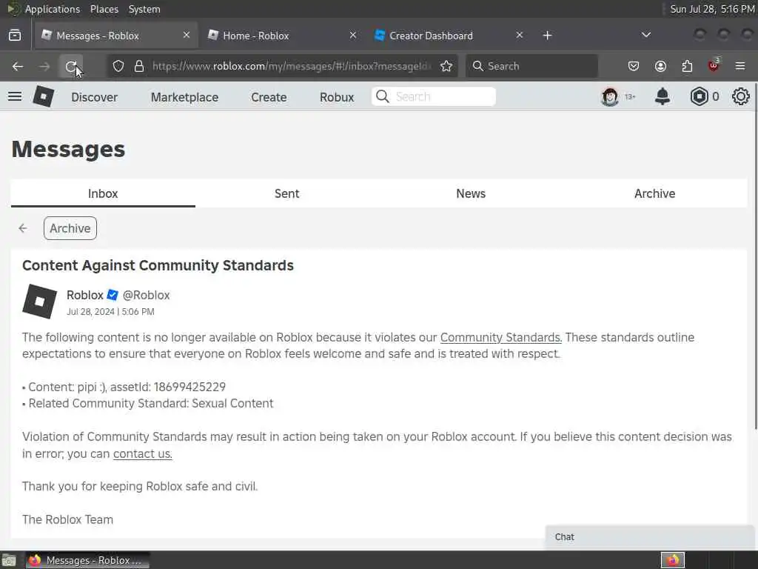The width and height of the screenshot is (758, 569).
Task: Click the contact us link
Action: (x=143, y=454)
